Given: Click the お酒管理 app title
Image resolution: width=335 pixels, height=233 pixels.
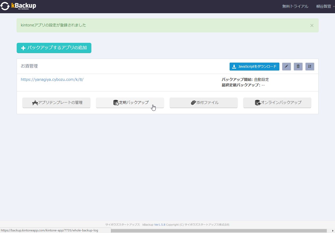Looking at the screenshot, I should coord(29,66).
